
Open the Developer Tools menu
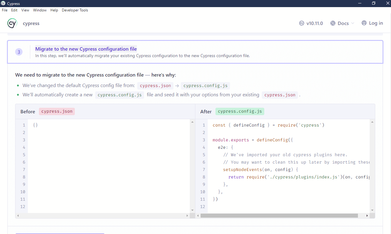pyautogui.click(x=75, y=10)
